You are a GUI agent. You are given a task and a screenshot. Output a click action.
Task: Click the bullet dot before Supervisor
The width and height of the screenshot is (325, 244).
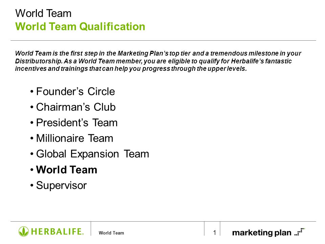(32, 185)
